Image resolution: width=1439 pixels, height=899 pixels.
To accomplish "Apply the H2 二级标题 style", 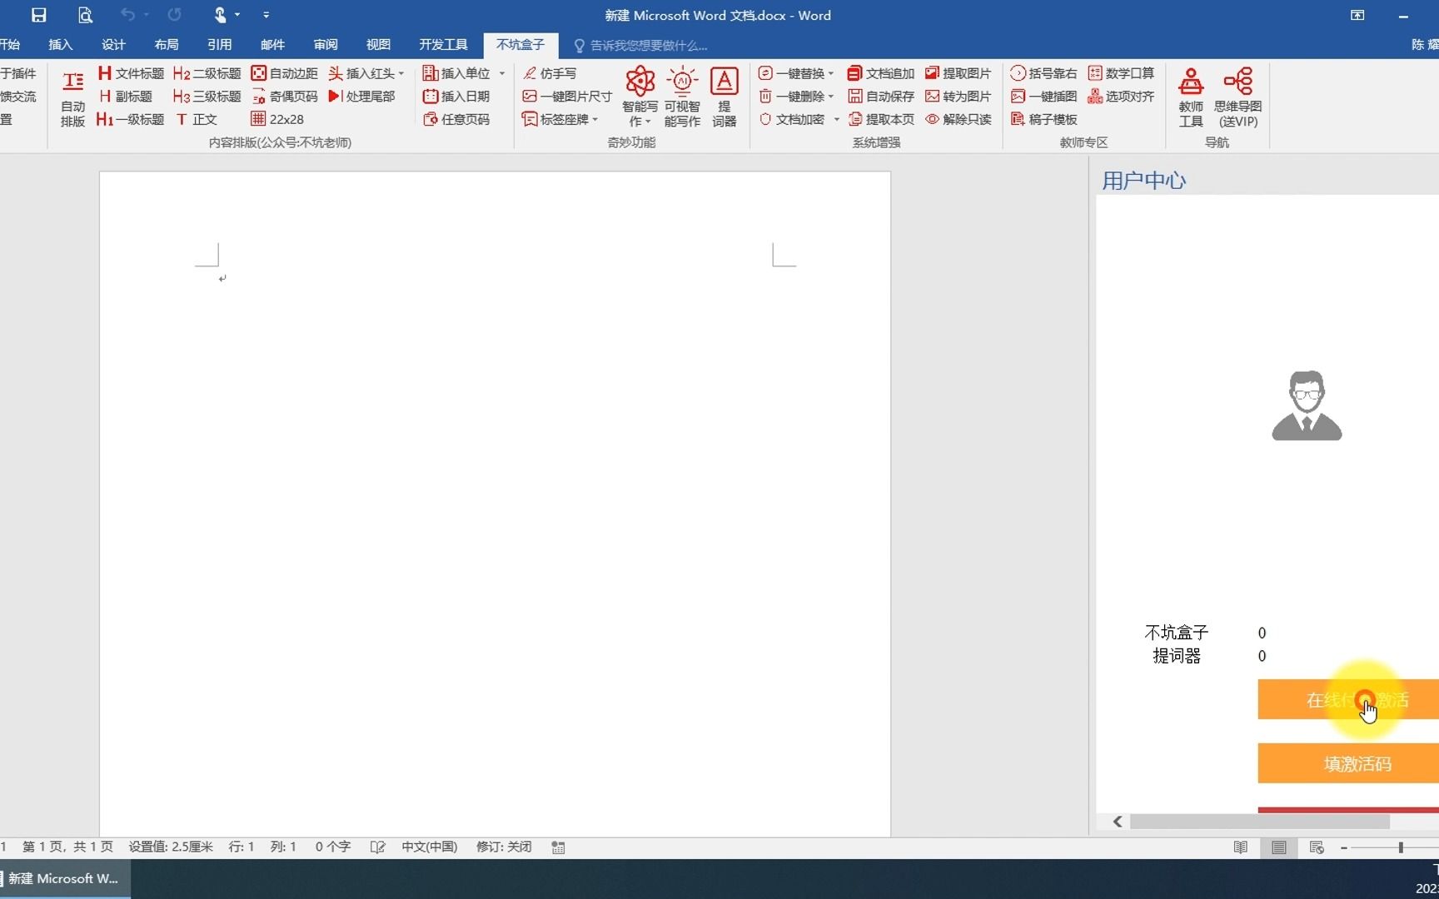I will click(207, 73).
